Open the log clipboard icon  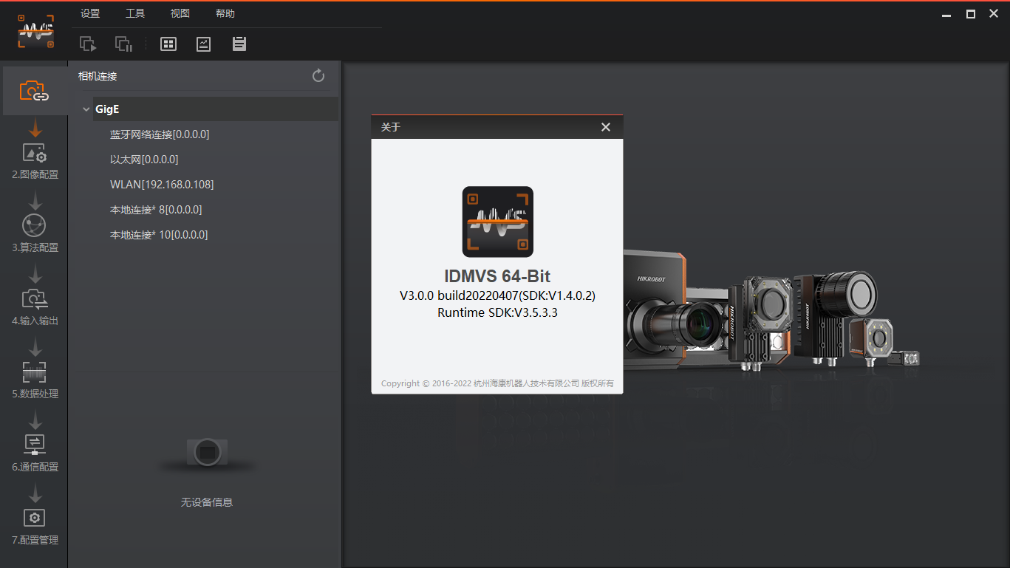click(239, 44)
